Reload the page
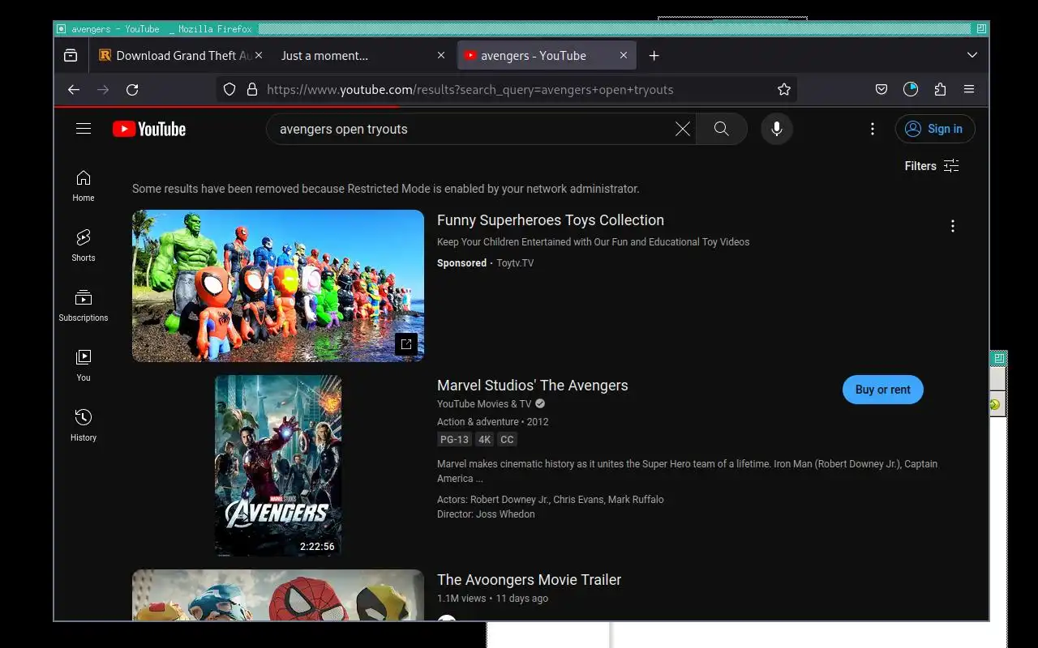The width and height of the screenshot is (1038, 648). point(132,90)
